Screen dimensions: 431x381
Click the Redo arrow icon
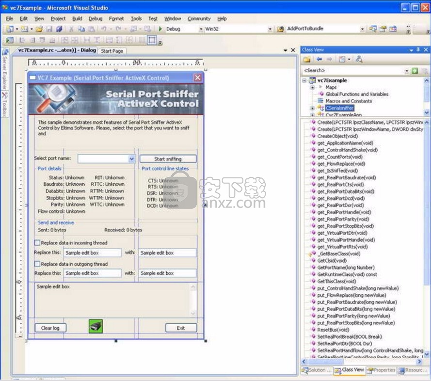coord(118,29)
